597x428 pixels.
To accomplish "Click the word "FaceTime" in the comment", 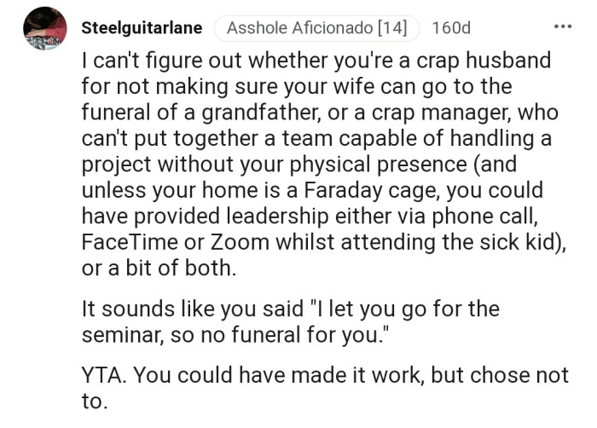I will pyautogui.click(x=130, y=241).
